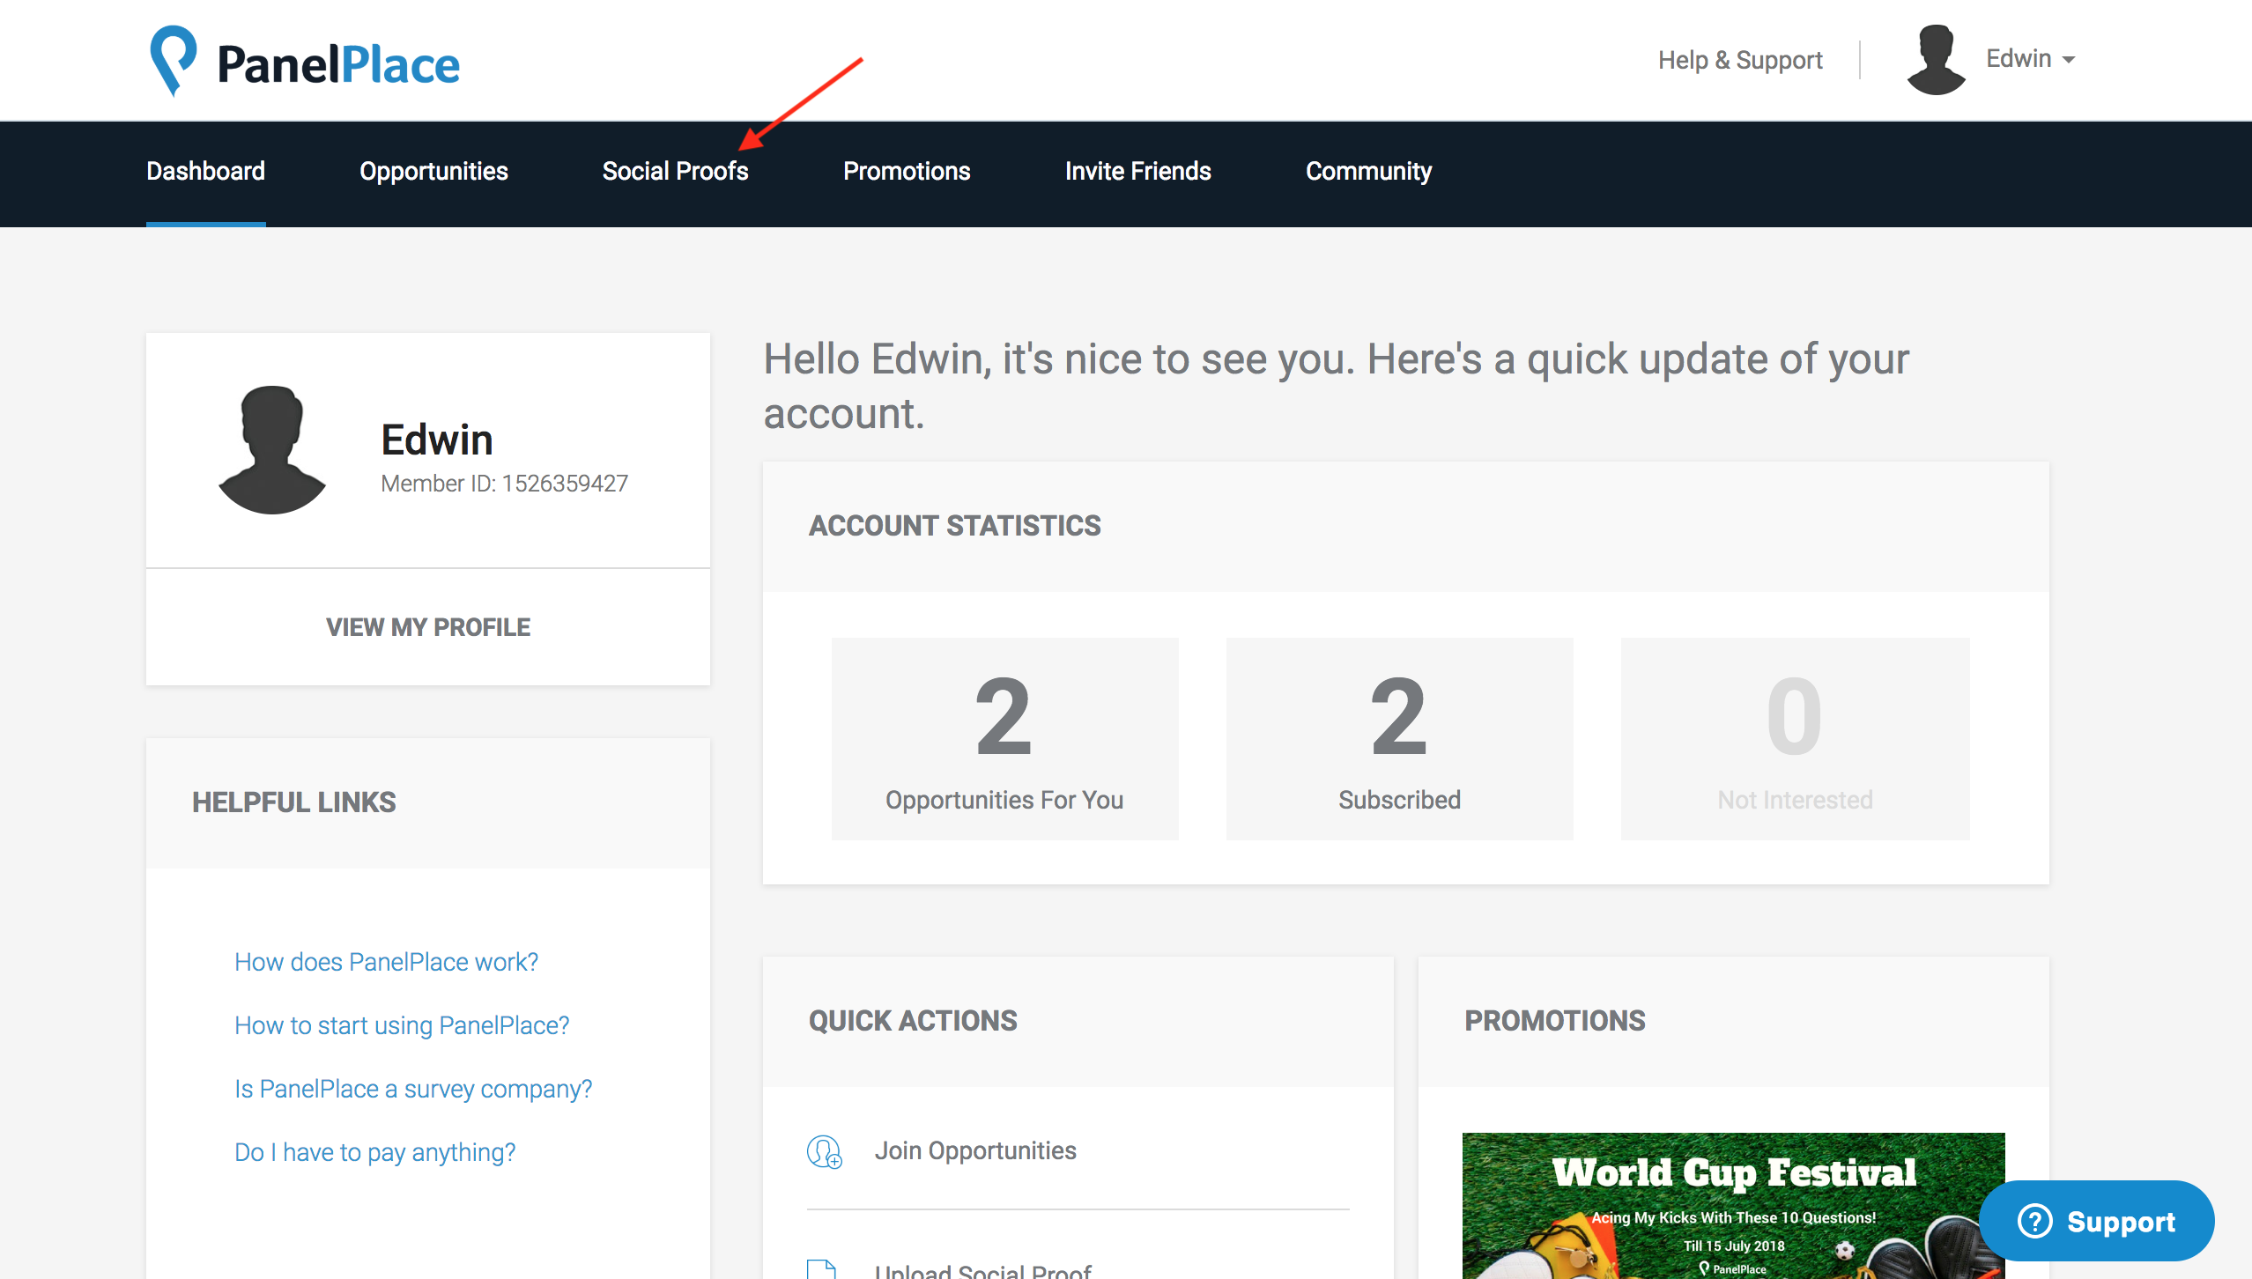Click the question mark icon on Support
The image size is (2252, 1279).
point(2034,1221)
